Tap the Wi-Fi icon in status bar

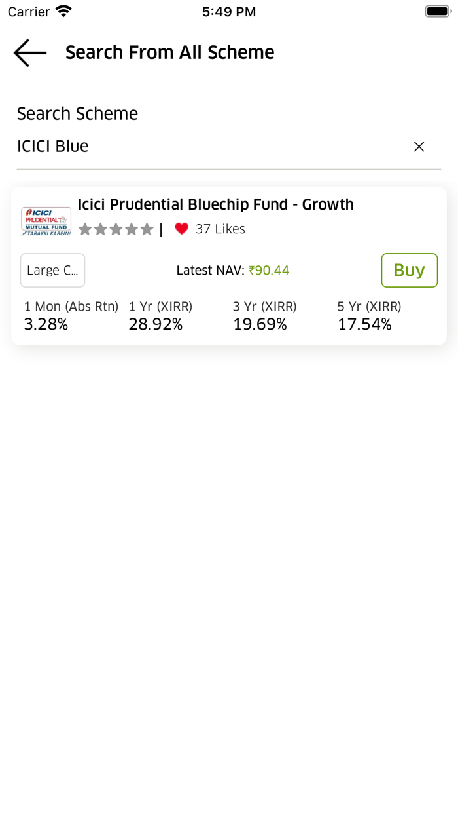click(x=62, y=10)
